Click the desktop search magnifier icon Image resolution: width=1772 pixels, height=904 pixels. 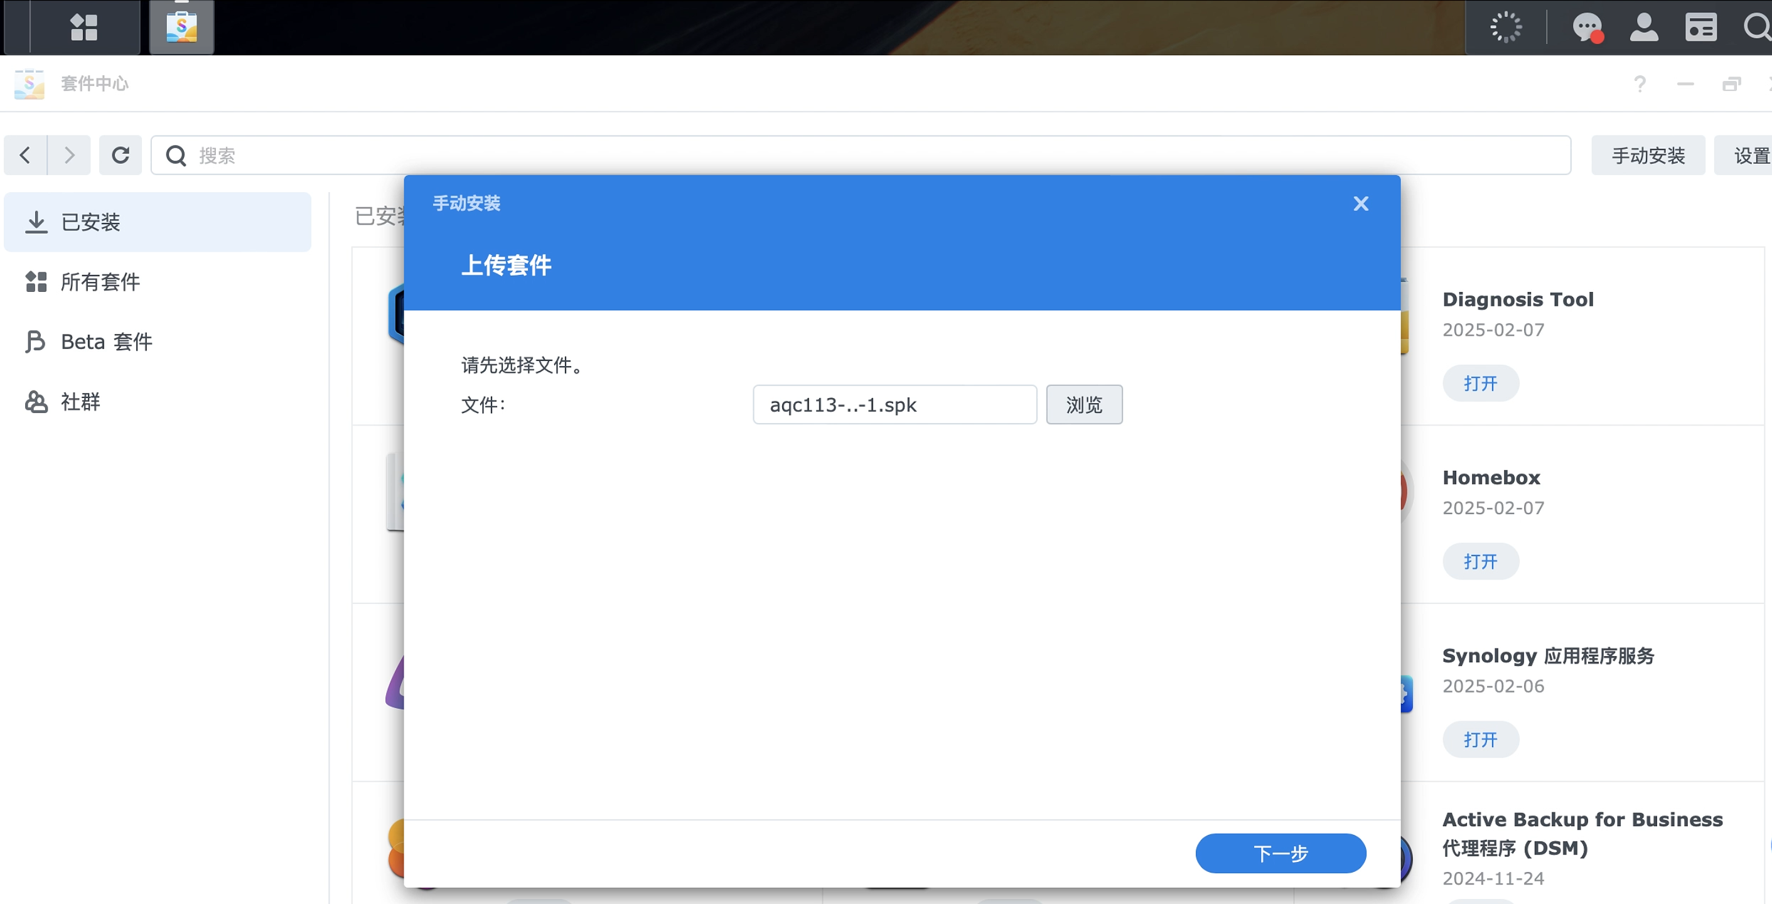tap(1757, 28)
